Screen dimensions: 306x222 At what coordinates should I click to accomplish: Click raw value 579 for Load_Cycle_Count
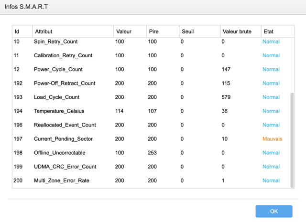coord(226,97)
